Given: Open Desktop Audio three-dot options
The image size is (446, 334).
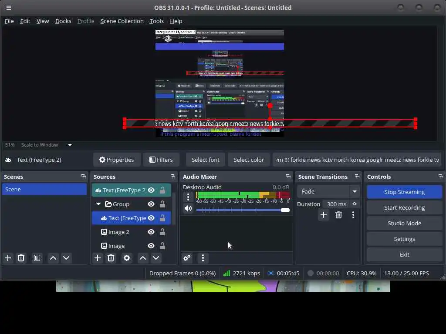Looking at the screenshot, I should pos(188,197).
